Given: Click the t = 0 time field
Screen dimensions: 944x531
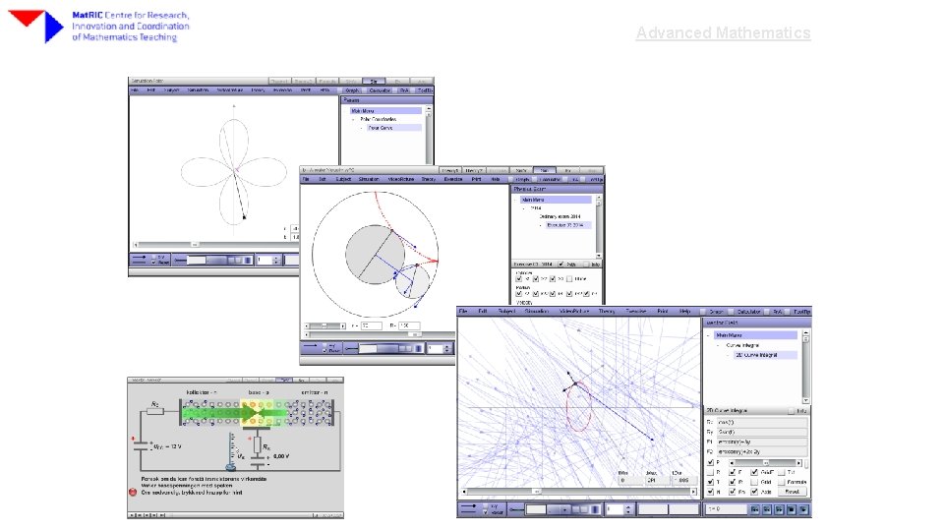Looking at the screenshot, I should point(726,509).
